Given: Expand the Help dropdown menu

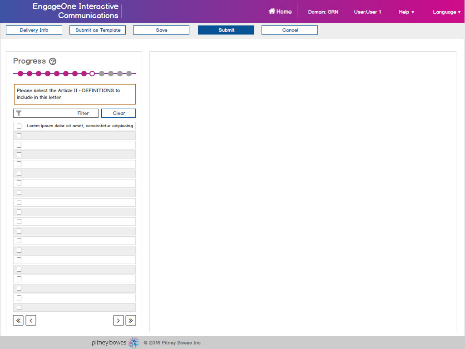Looking at the screenshot, I should 406,12.
